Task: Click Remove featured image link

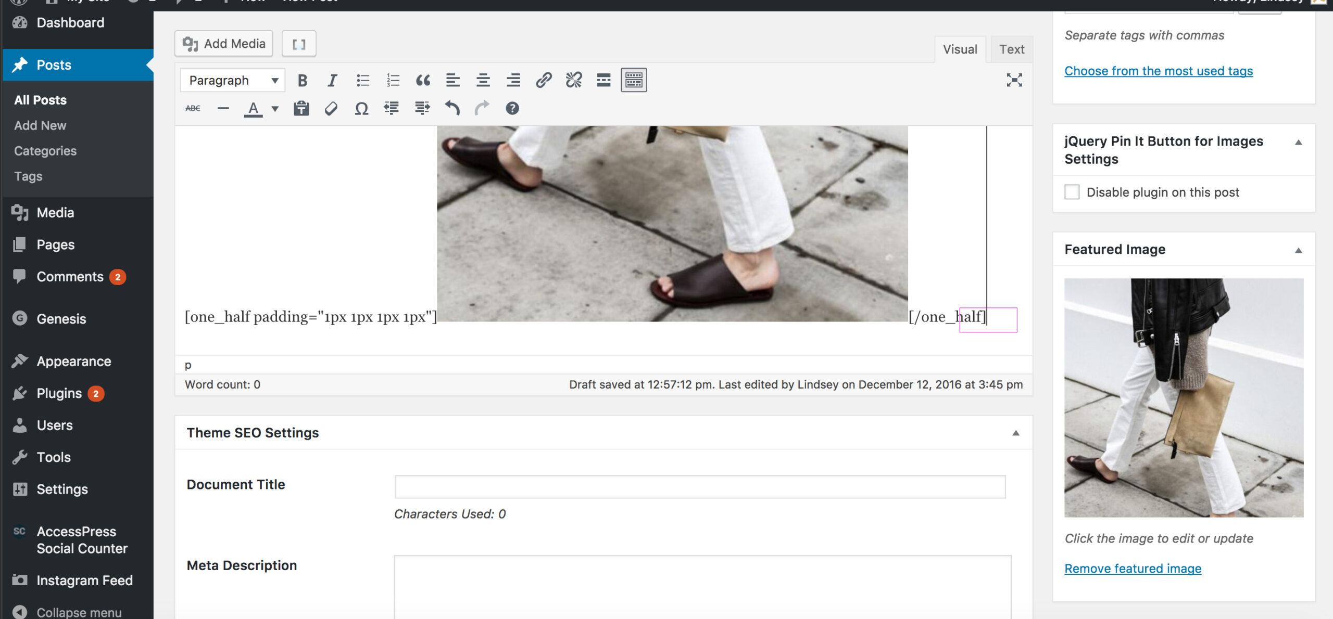Action: coord(1133,569)
